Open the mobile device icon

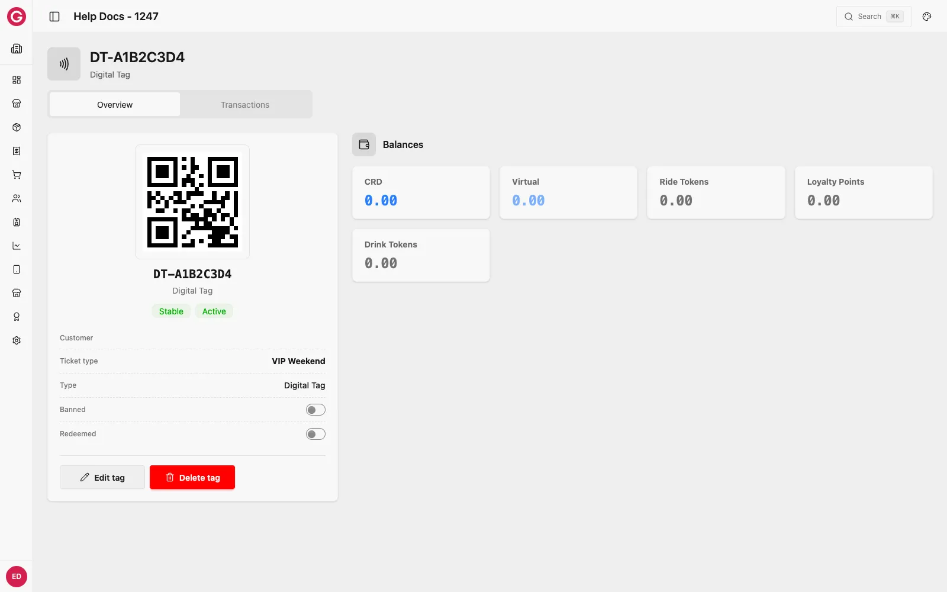click(17, 269)
